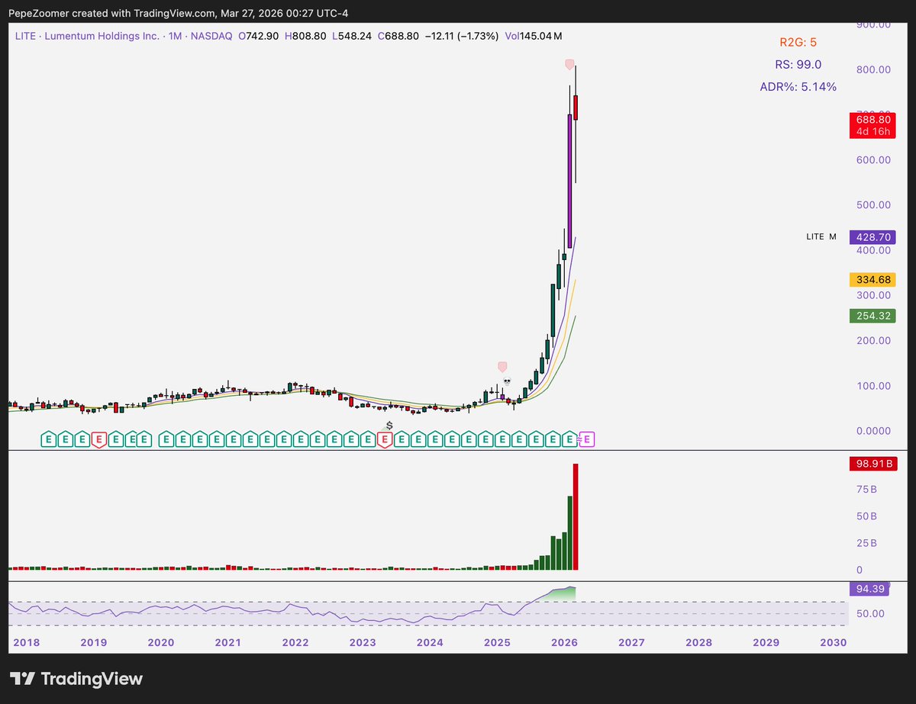This screenshot has height=704, width=916.
Task: Click the 0.0000 price axis label
Action: coord(873,431)
